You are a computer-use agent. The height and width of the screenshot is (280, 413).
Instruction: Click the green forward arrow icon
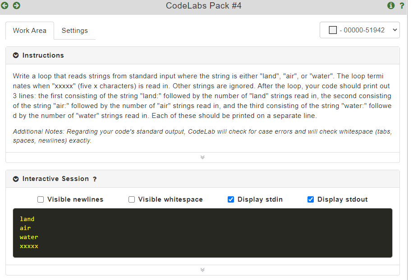16,6
